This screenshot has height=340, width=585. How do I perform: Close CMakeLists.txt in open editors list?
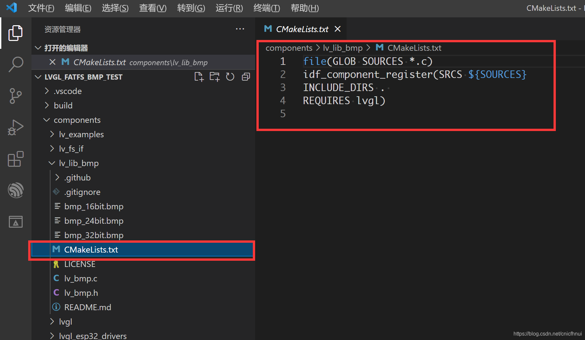pos(52,62)
